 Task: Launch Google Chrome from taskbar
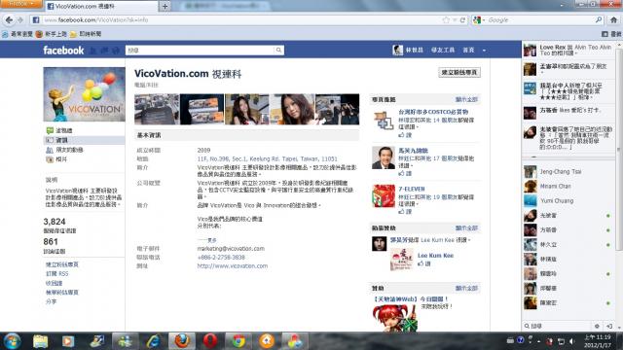point(238,341)
